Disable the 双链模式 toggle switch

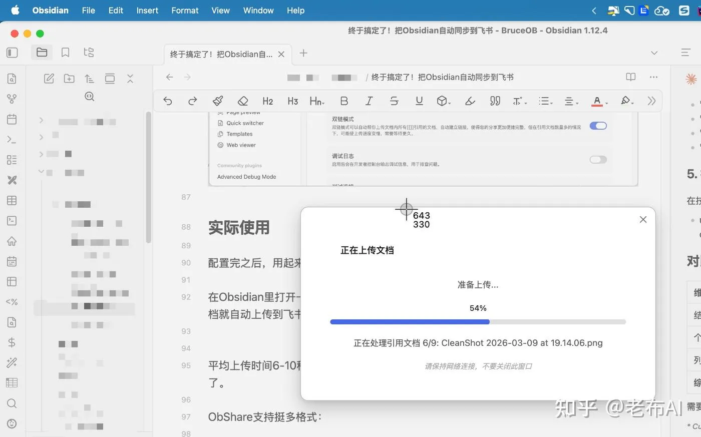coord(598,126)
